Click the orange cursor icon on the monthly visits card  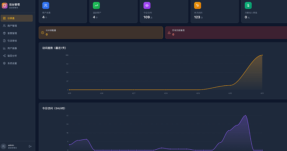tap(198, 5)
